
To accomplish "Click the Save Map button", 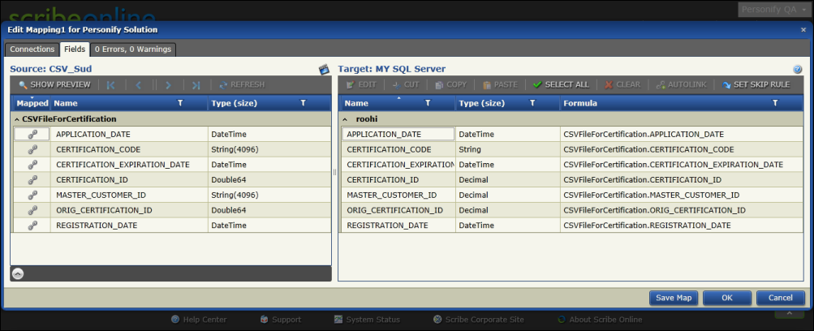I will coord(674,298).
